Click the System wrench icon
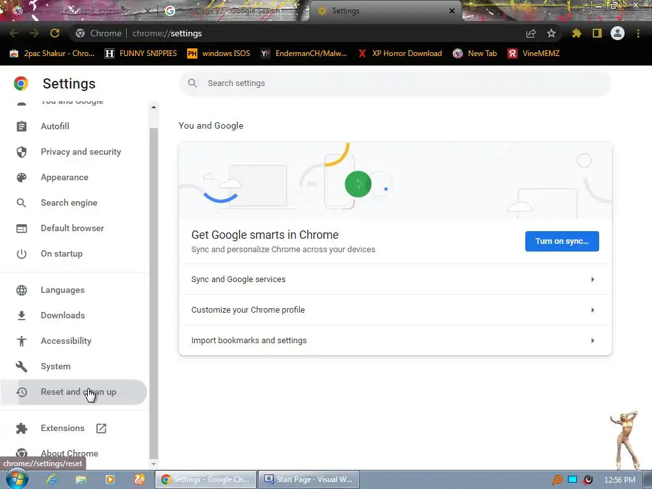652x489 pixels. [22, 366]
